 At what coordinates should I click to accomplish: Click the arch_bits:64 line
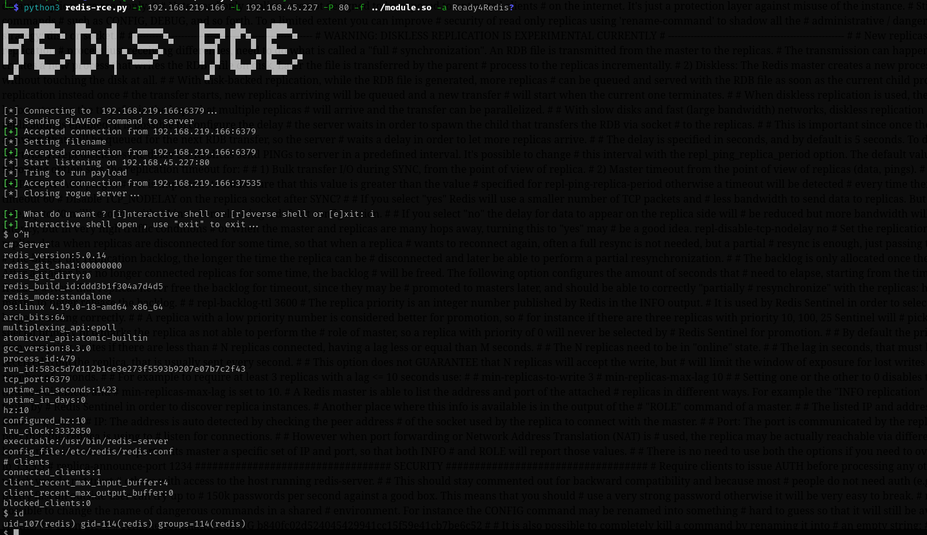[x=34, y=318]
